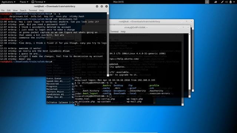Viewport: 237px width, 133px height.
Task: Click scroll-down arrow of hashcat terminal scrollbar
Action: [x=183, y=105]
